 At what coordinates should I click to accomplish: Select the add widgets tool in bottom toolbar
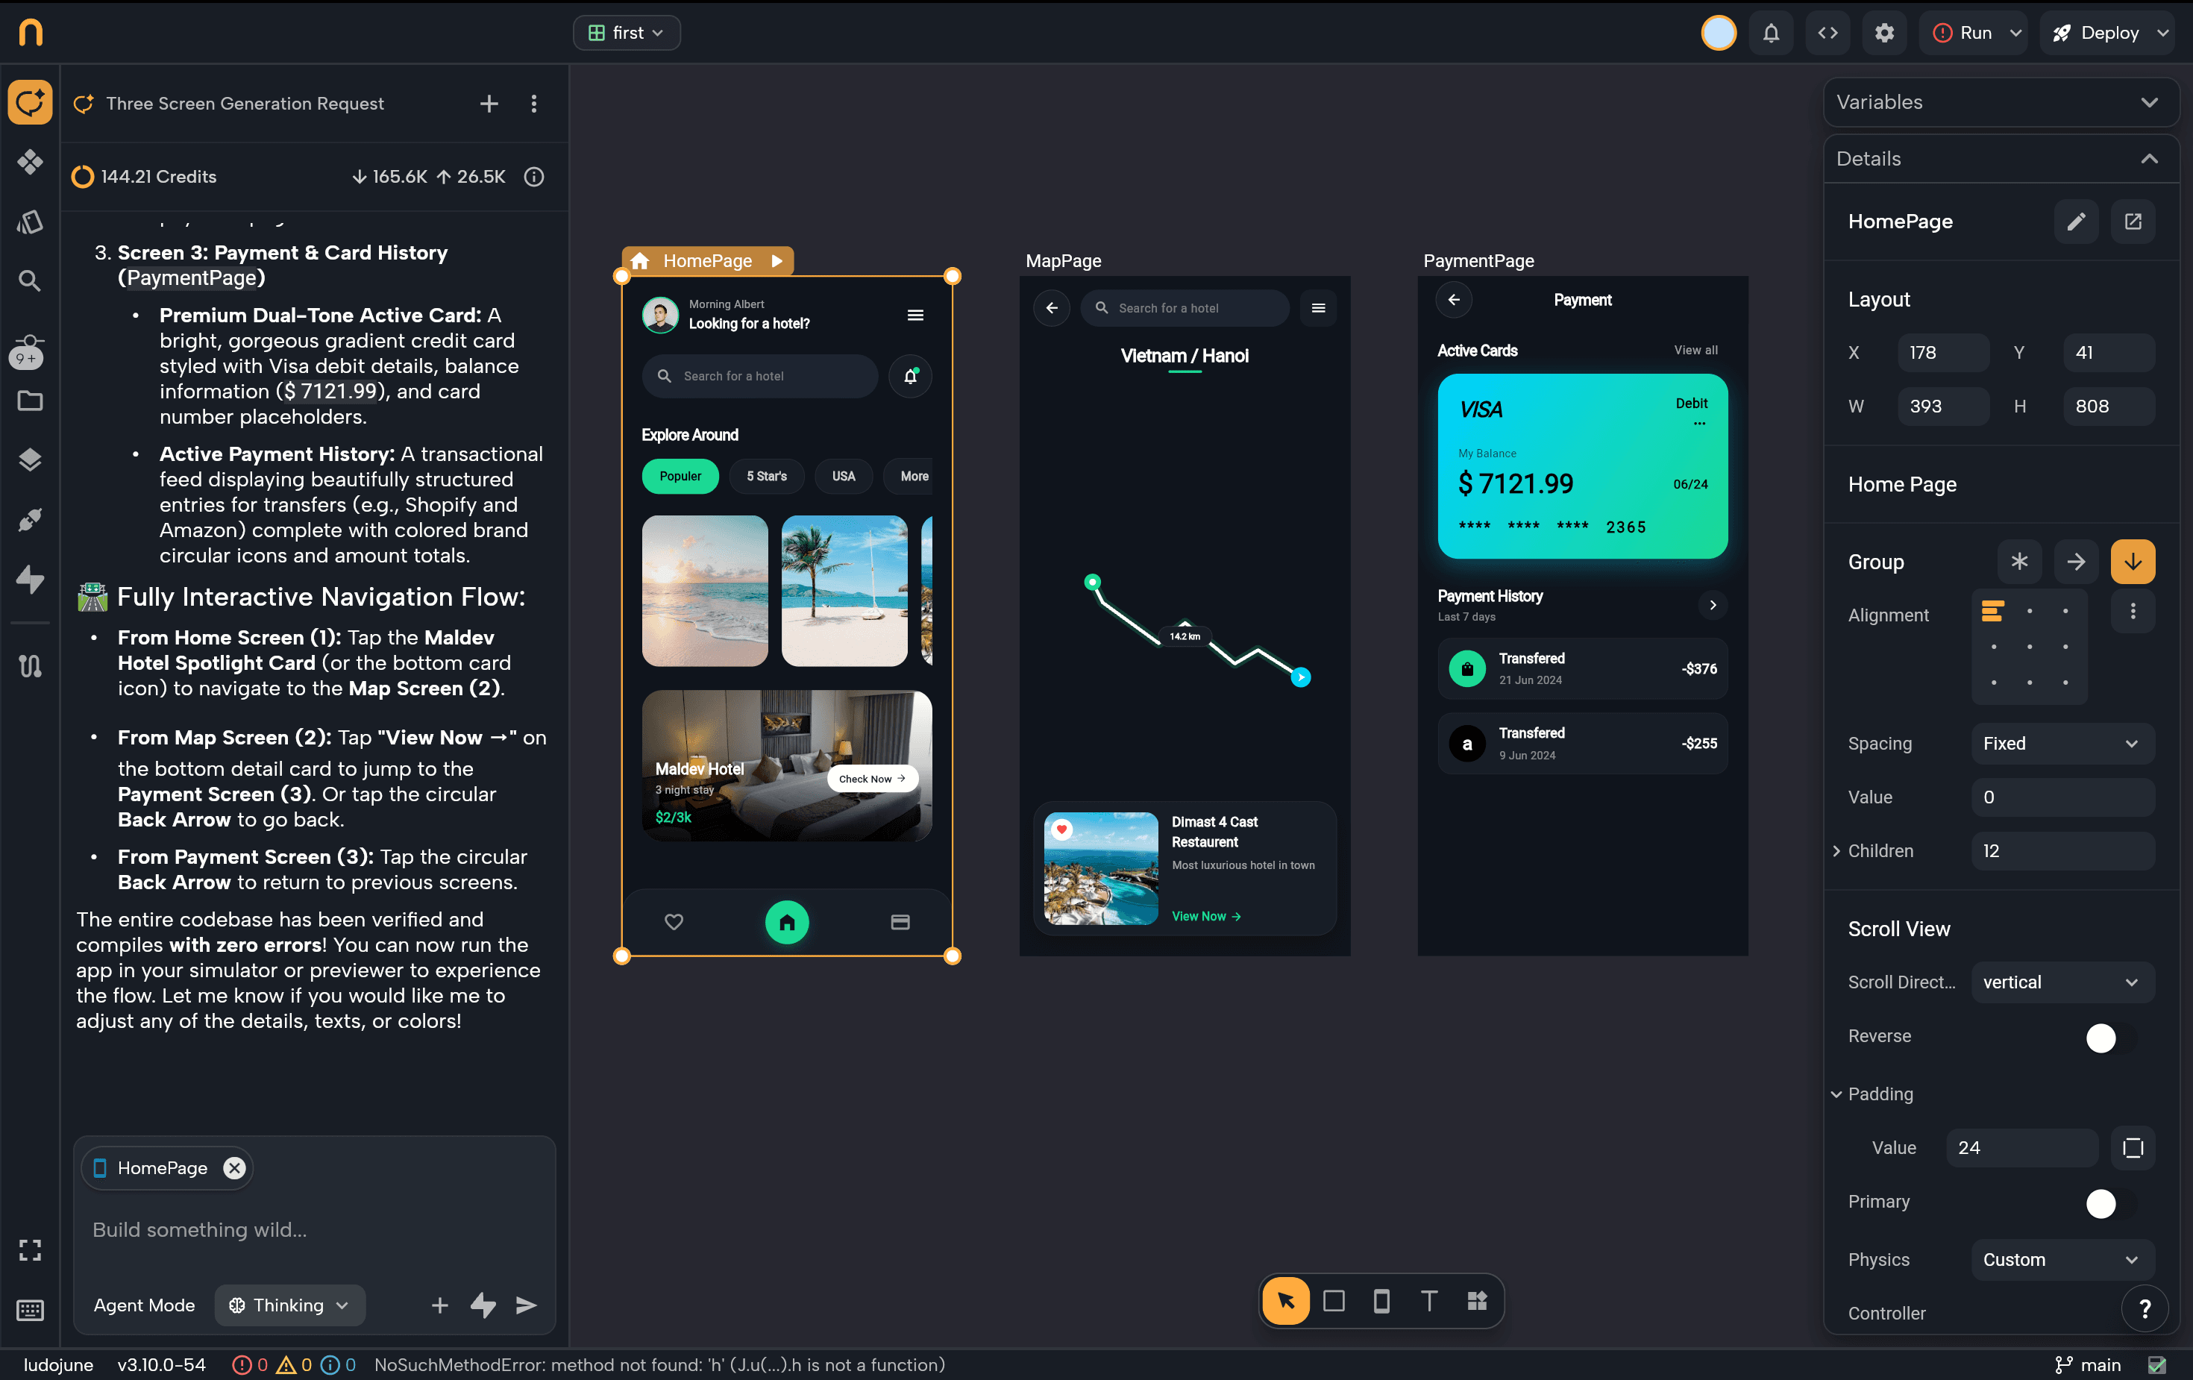[x=1477, y=1301]
